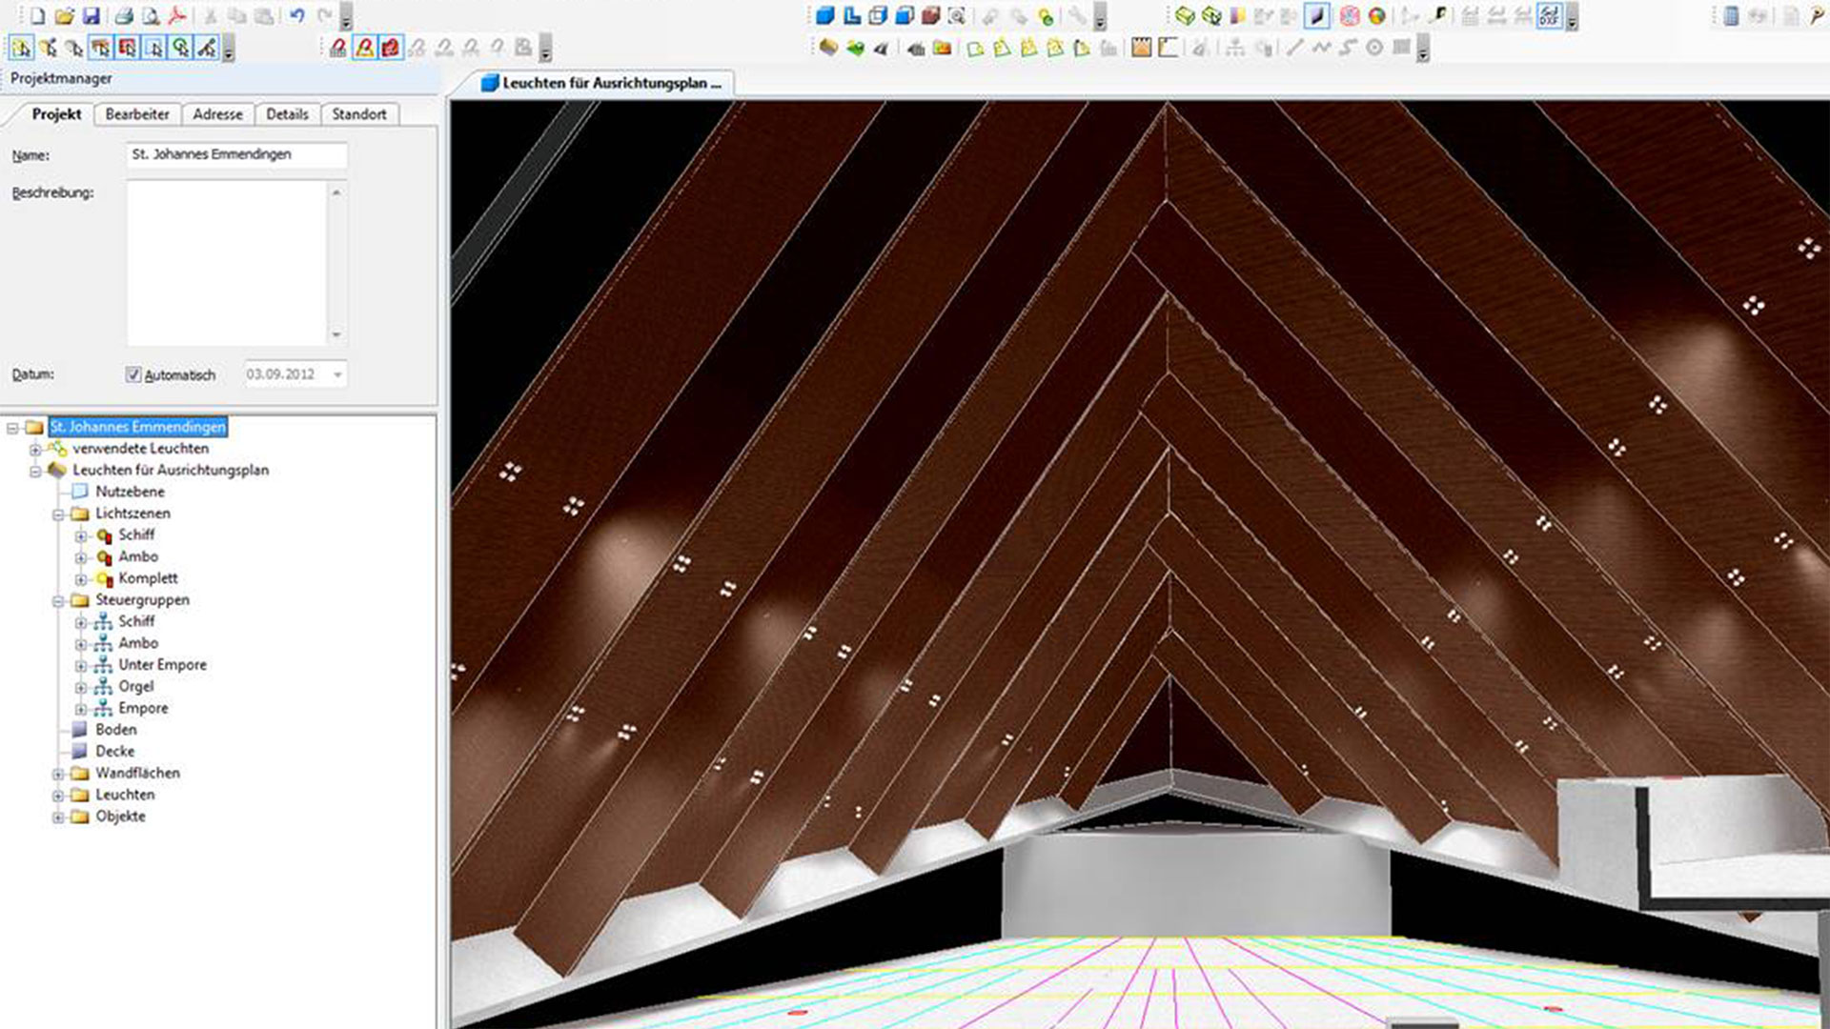Open the Datum date dropdown

pyautogui.click(x=337, y=374)
